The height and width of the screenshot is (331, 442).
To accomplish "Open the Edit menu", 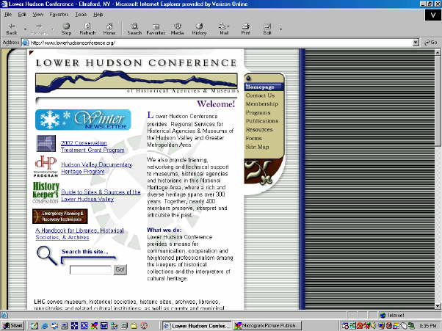I will pos(22,15).
